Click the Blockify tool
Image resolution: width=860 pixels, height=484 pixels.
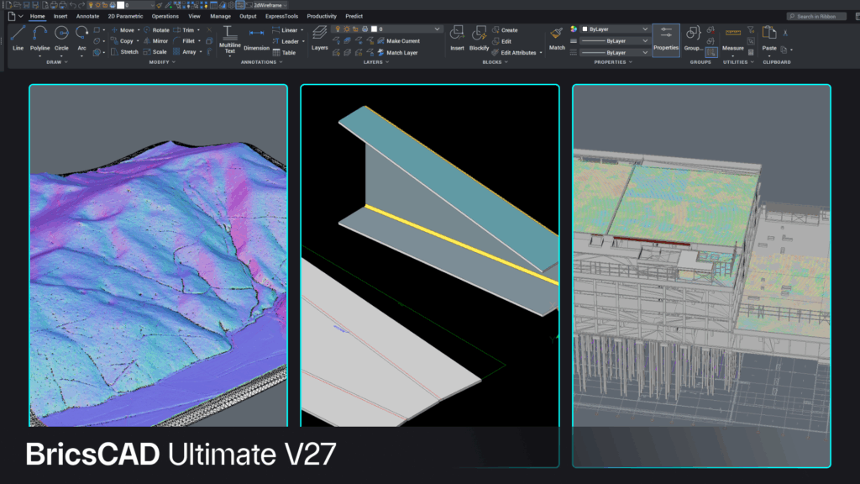click(x=479, y=39)
